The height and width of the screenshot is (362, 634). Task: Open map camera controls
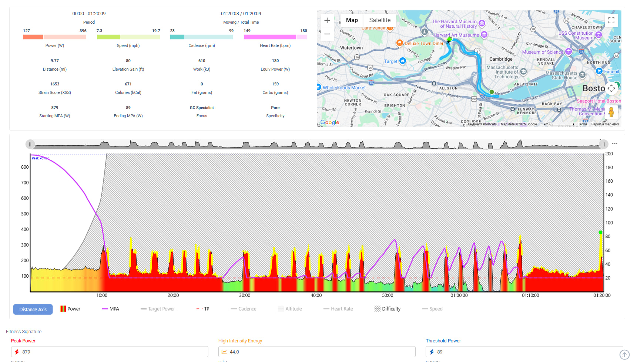[x=611, y=88]
